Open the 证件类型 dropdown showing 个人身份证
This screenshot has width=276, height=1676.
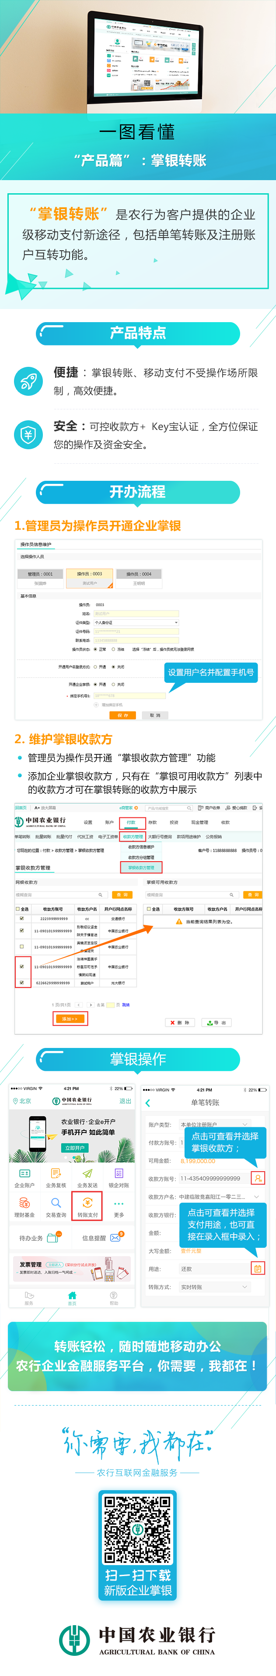click(136, 623)
